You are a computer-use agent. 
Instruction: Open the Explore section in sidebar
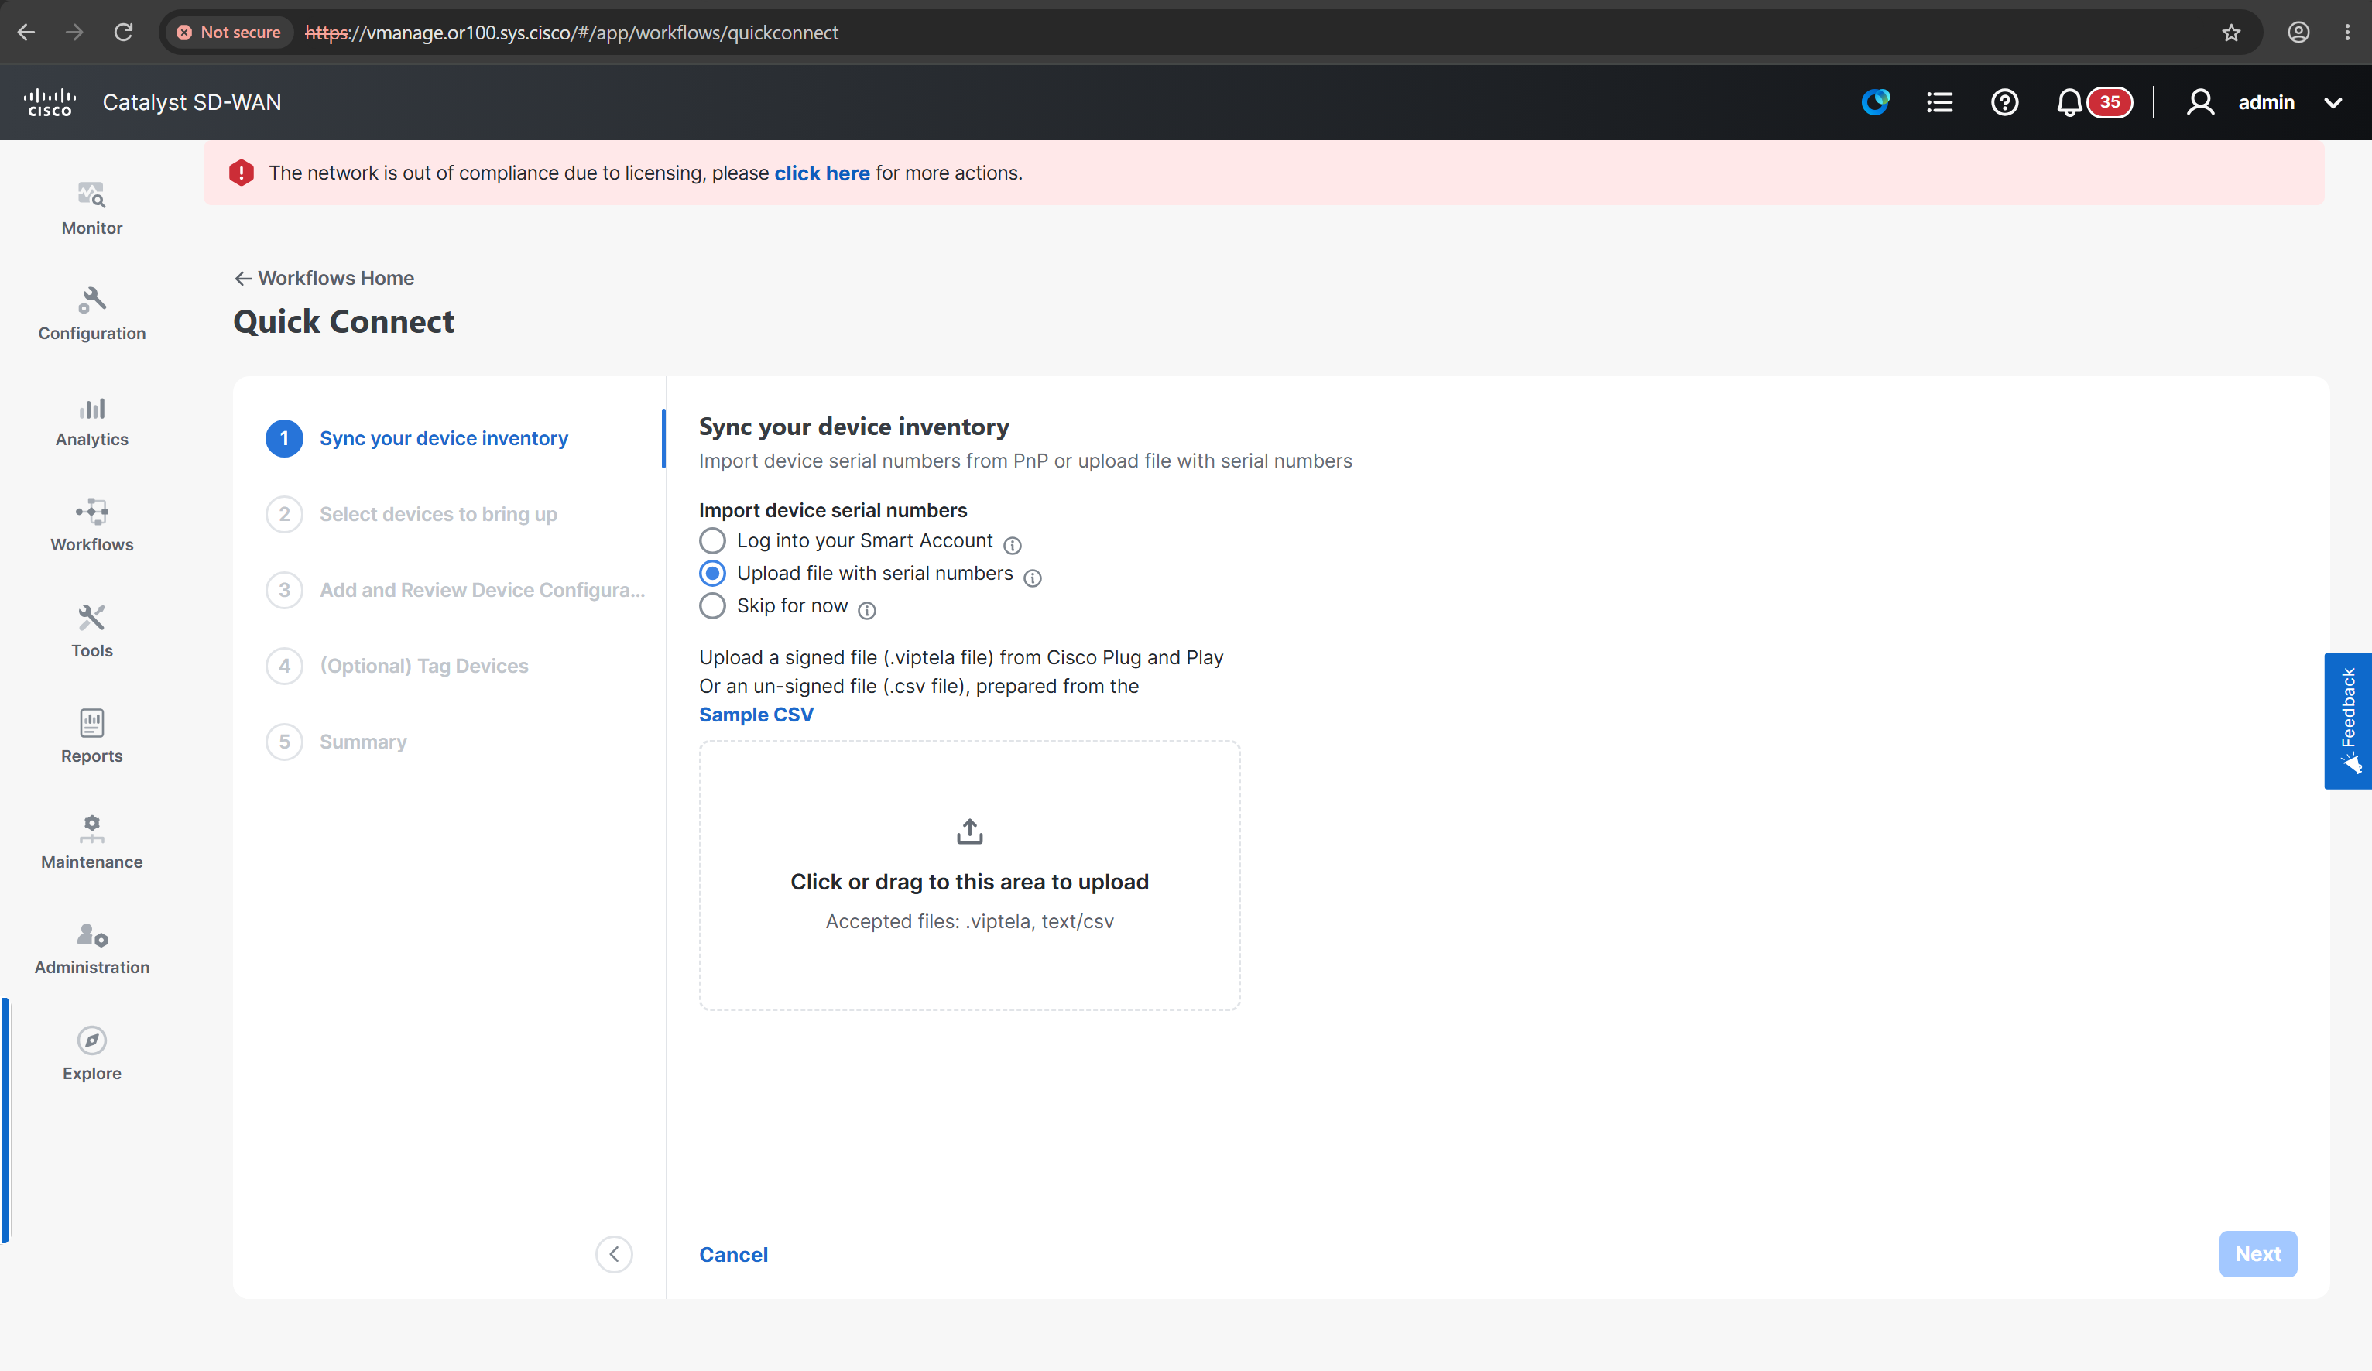tap(92, 1054)
